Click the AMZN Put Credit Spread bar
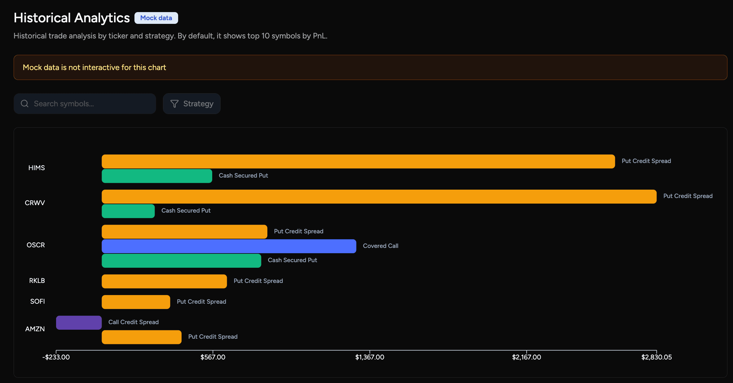This screenshot has width=733, height=383. [141, 337]
